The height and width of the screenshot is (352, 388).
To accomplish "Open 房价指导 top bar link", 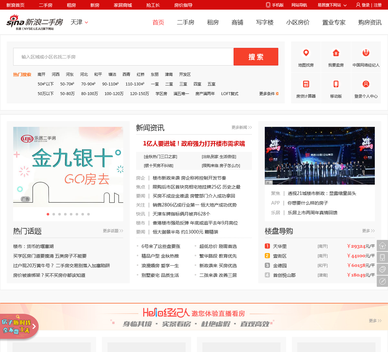I will click(183, 5).
